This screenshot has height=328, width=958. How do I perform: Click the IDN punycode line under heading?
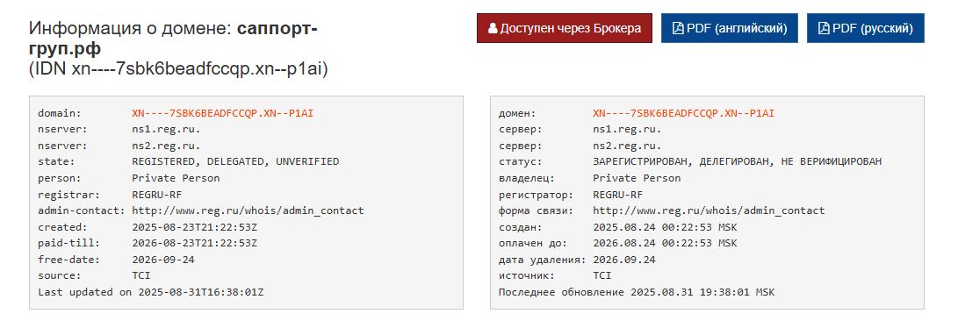coord(178,69)
